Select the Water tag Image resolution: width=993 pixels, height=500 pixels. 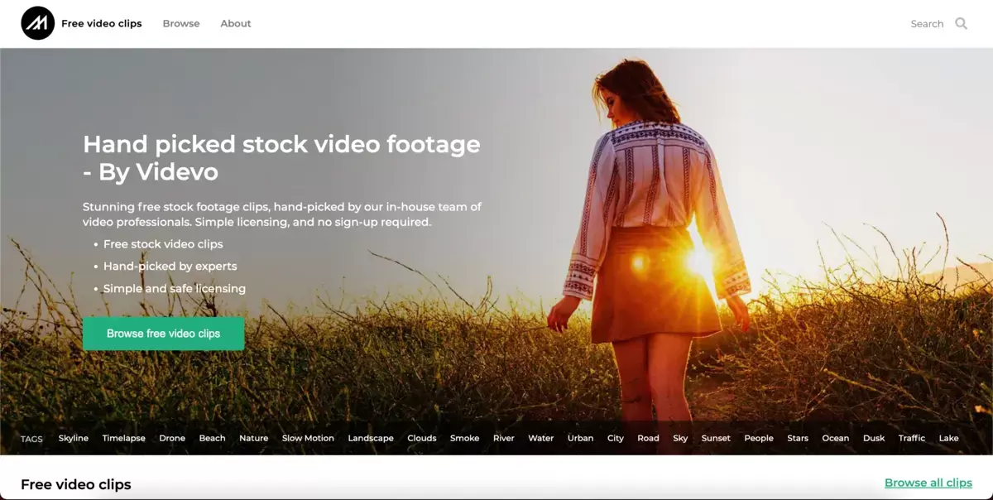coord(541,438)
